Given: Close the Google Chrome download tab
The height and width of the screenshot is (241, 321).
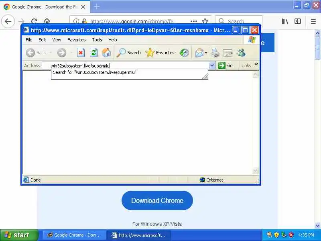Looking at the screenshot, I should point(83,7).
